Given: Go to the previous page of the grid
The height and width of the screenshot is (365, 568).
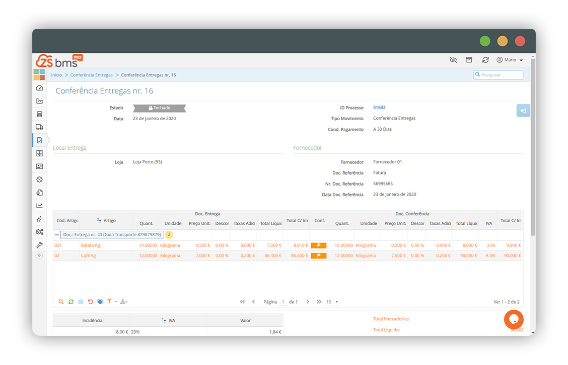Looking at the screenshot, I should click(x=254, y=302).
